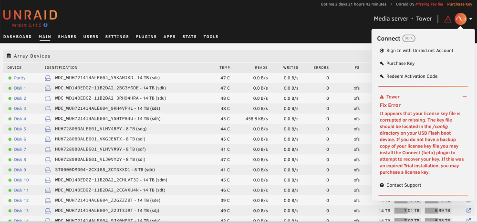
Task: Click the drive icon for Disk 1
Action: (47, 88)
